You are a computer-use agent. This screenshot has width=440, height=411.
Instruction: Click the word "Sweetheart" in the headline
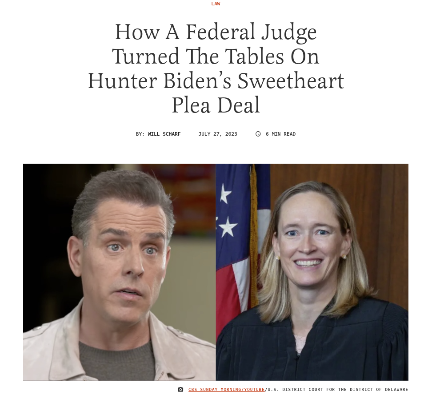point(291,81)
